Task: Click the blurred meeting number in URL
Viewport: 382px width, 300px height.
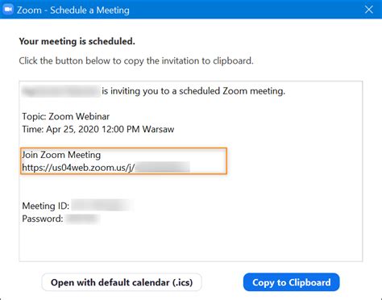Action: click(x=162, y=167)
